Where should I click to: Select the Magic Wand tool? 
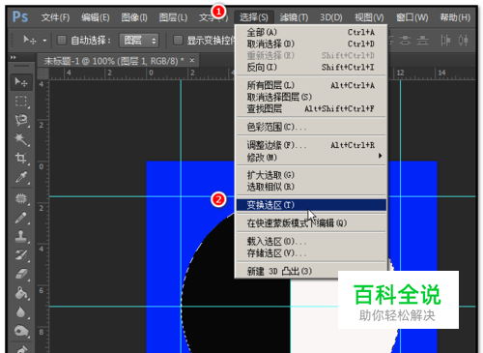21,139
